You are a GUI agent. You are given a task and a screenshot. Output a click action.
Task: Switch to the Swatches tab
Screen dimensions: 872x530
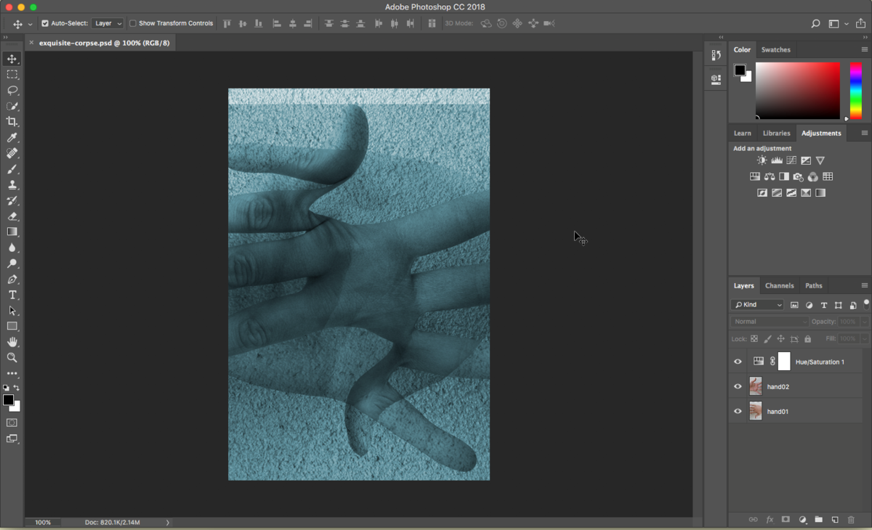pos(775,50)
